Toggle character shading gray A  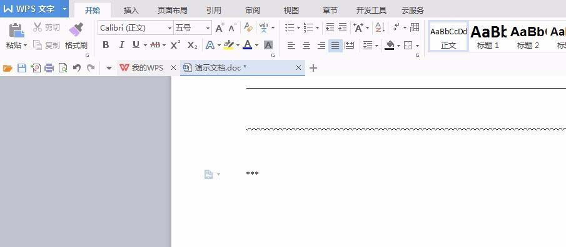tap(268, 46)
